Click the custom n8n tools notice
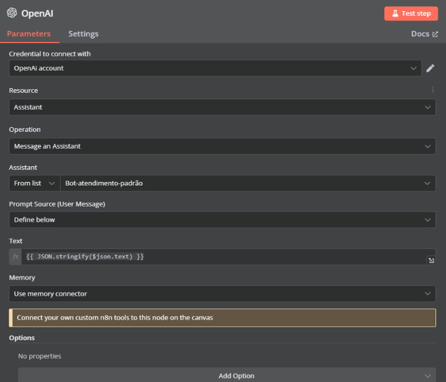This screenshot has height=382, width=446. click(222, 318)
